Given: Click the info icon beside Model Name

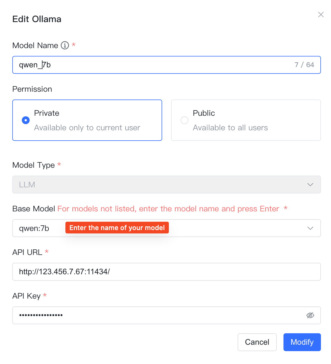Looking at the screenshot, I should click(x=65, y=45).
